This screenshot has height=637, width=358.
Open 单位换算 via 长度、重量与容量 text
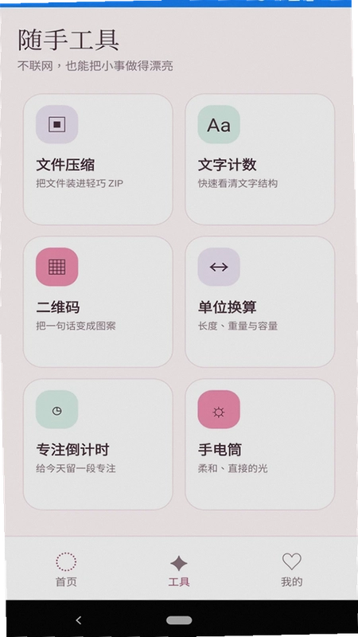[238, 326]
